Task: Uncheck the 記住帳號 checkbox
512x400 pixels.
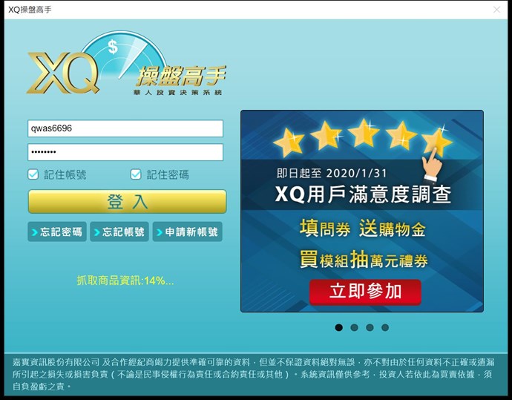Action: tap(33, 174)
